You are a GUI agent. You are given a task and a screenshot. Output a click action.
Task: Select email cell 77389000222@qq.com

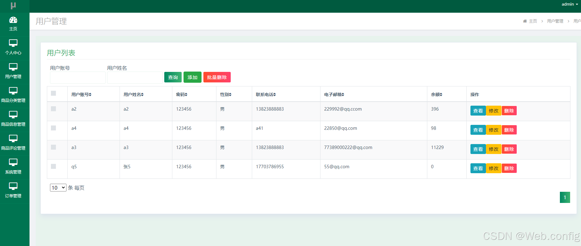[348, 147]
